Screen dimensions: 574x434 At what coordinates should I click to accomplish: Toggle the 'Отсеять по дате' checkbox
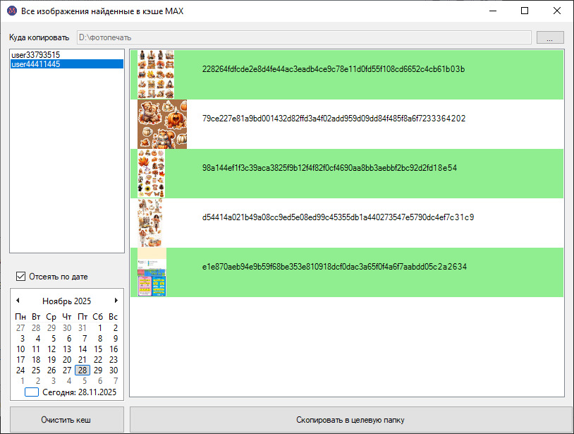click(x=20, y=277)
